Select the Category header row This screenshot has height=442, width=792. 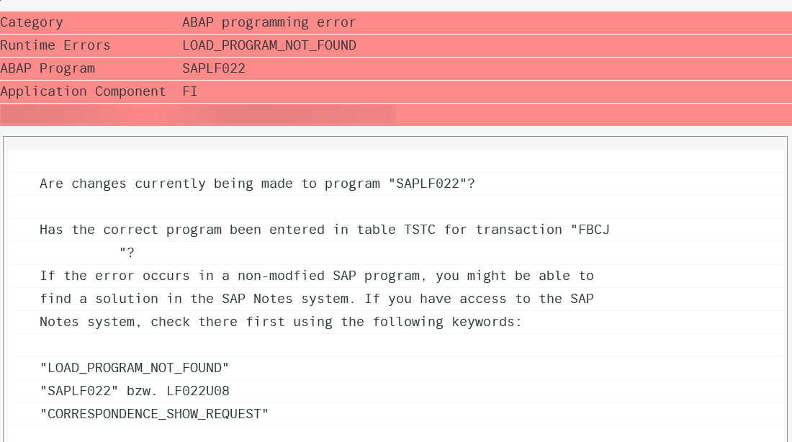click(396, 23)
